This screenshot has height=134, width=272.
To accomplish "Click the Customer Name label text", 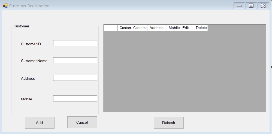I will 34,61.
